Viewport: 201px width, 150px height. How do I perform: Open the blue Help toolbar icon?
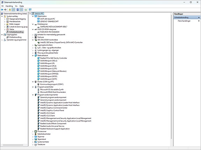click(x=18, y=10)
